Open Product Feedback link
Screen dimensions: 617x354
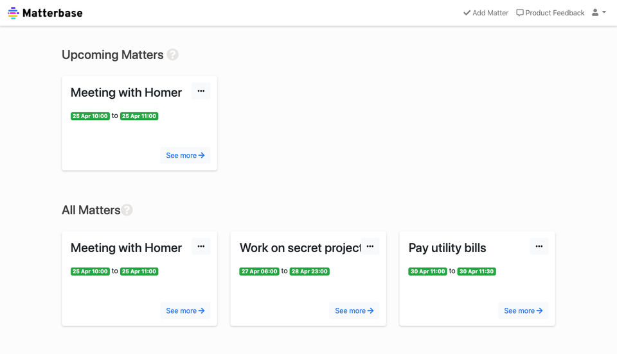(550, 13)
